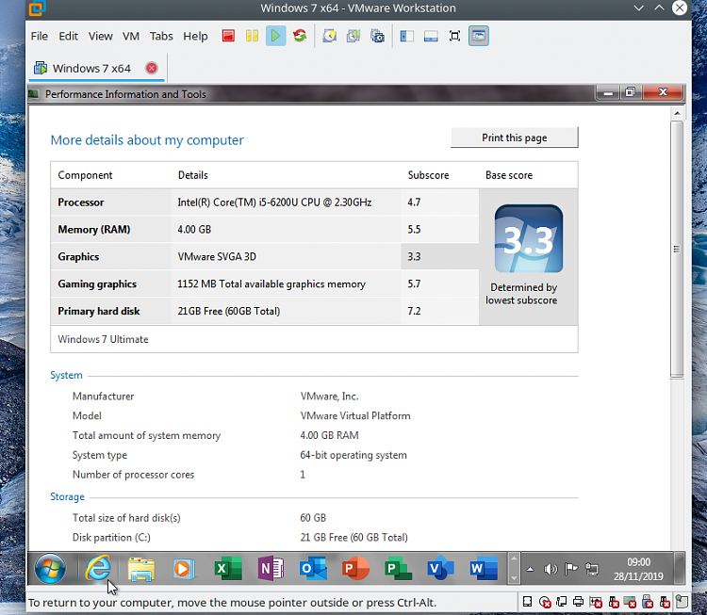Click the VMware title bar chevron-up button
The image size is (707, 615).
click(659, 8)
